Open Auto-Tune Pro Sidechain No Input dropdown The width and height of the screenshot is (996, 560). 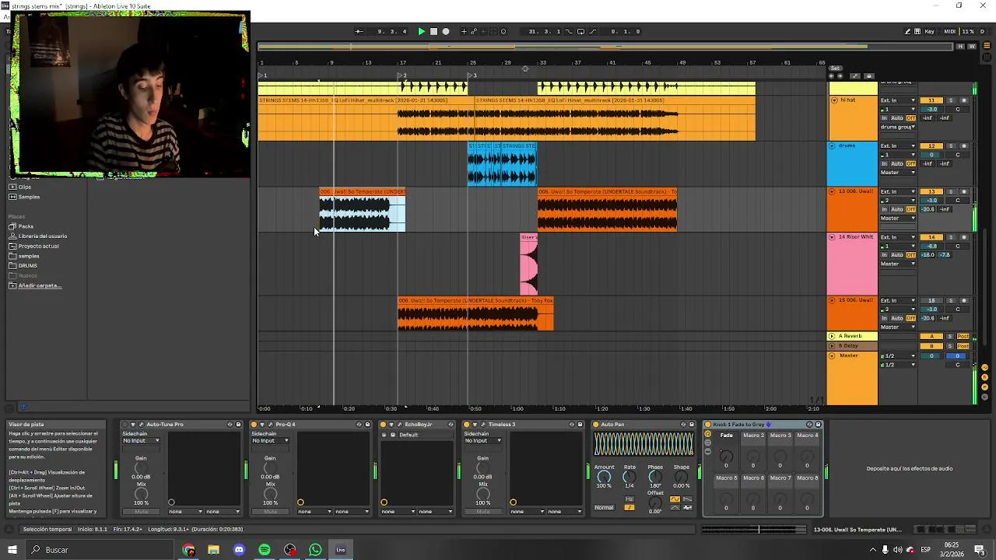click(141, 441)
